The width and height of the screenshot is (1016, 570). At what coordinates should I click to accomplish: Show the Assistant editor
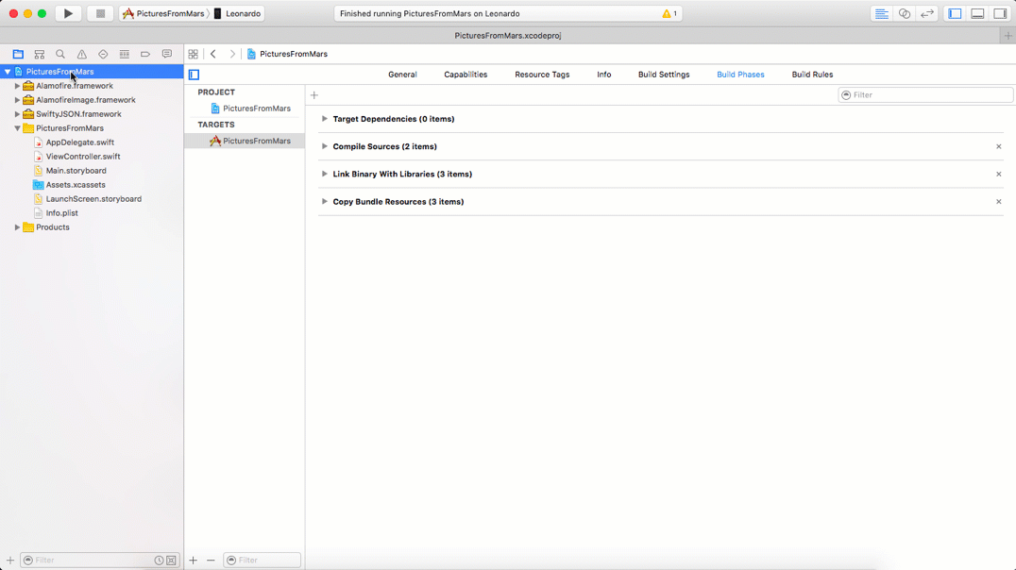click(905, 13)
